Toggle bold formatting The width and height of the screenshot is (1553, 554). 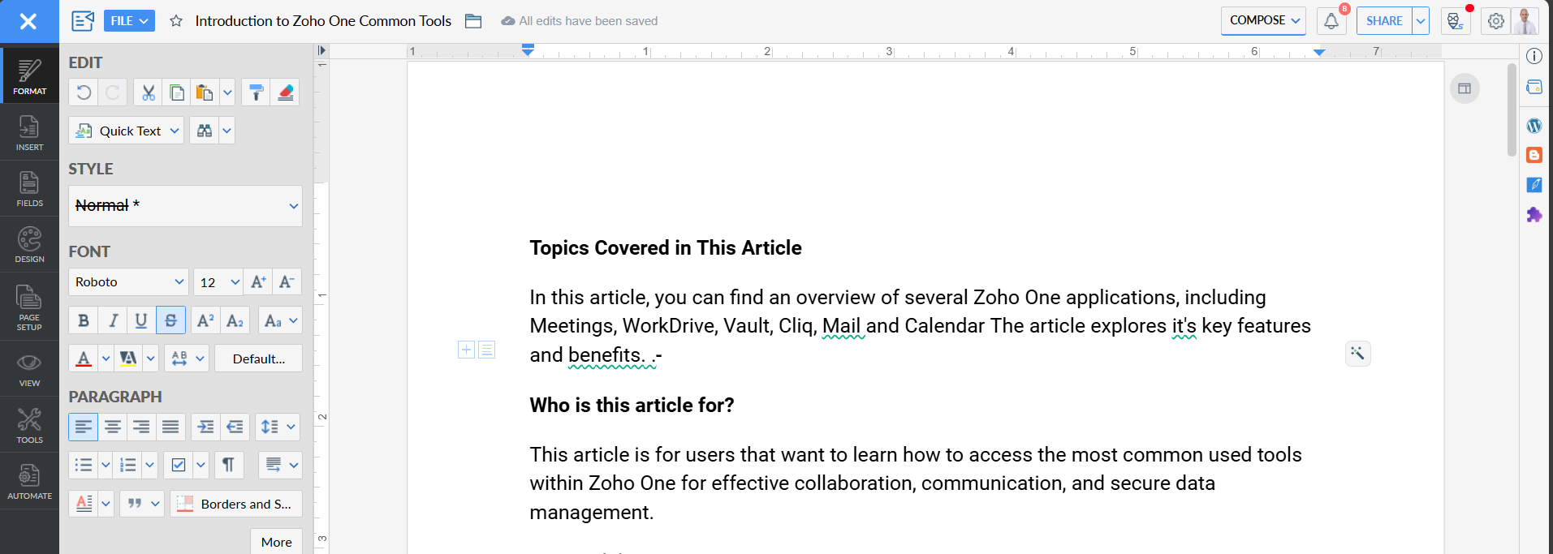83,320
